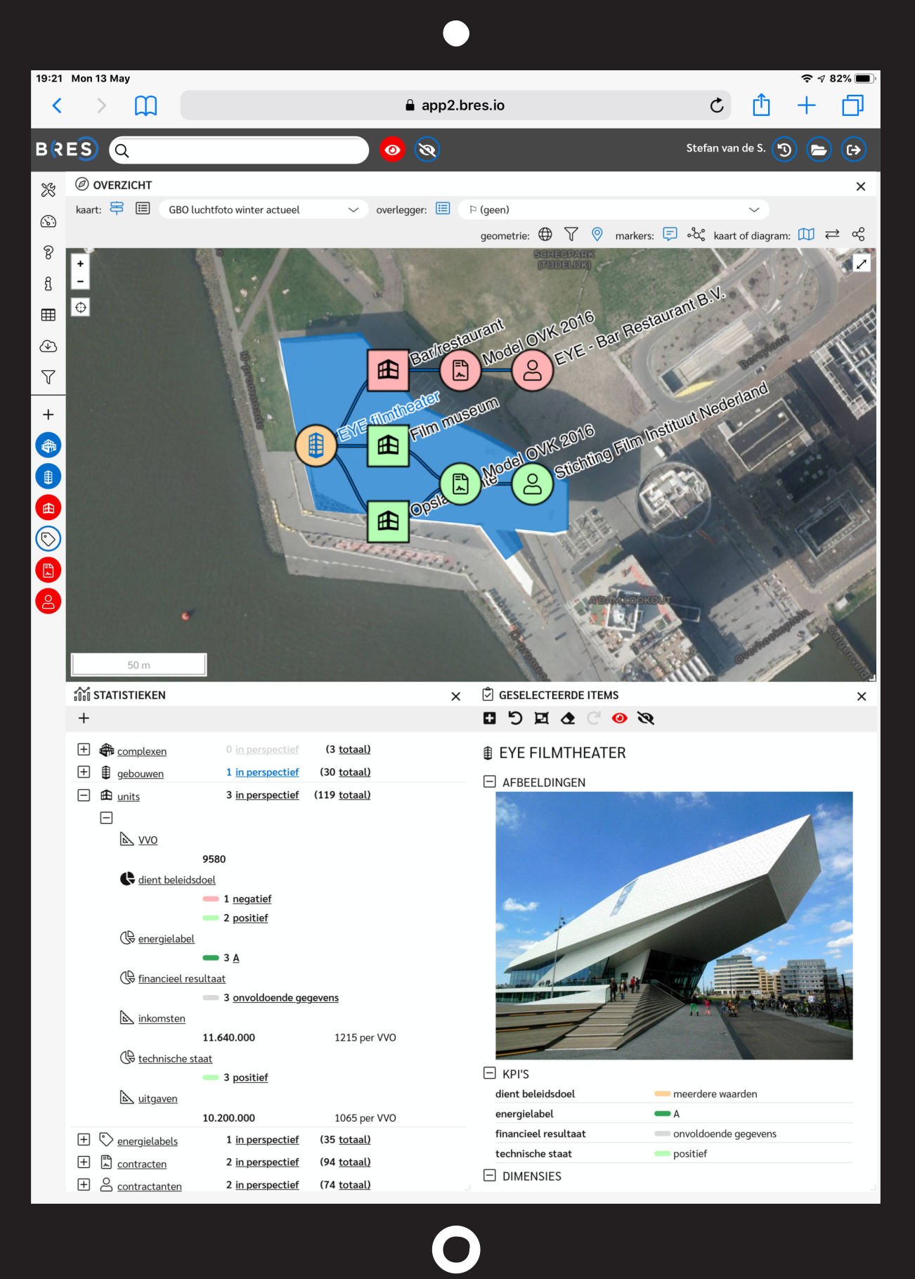The width and height of the screenshot is (915, 1279).
Task: Click the overlegger list icon
Action: coord(443,209)
